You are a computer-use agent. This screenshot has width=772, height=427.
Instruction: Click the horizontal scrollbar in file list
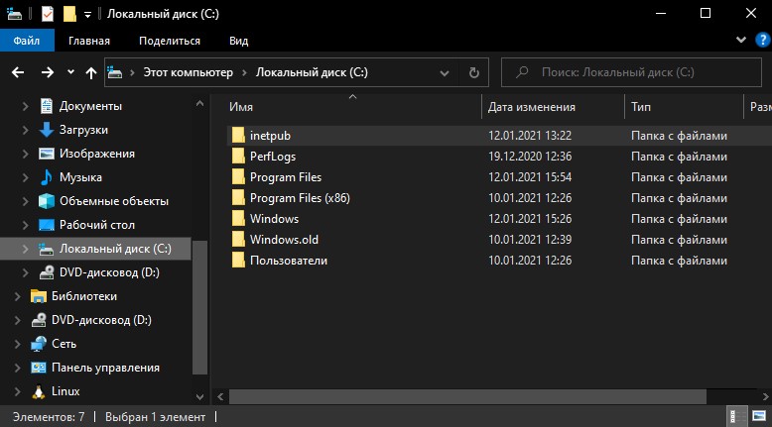(467, 396)
